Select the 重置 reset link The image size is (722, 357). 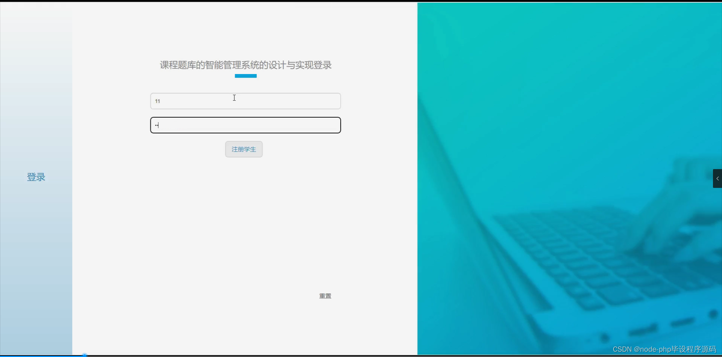point(325,296)
